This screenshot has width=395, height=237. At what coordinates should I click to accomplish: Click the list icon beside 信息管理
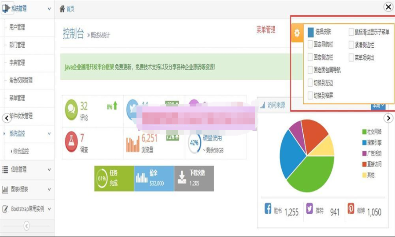click(x=5, y=170)
